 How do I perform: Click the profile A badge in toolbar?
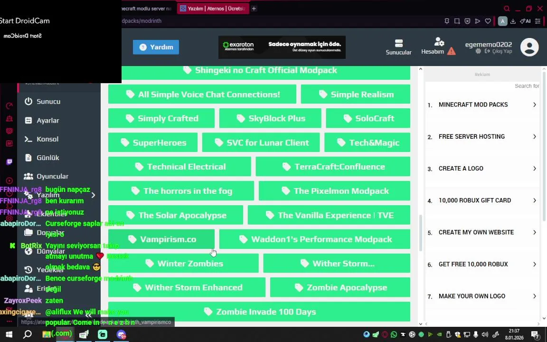coord(502,21)
